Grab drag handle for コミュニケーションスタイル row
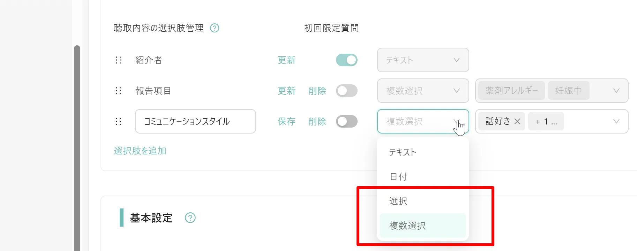This screenshot has width=637, height=251. [118, 121]
